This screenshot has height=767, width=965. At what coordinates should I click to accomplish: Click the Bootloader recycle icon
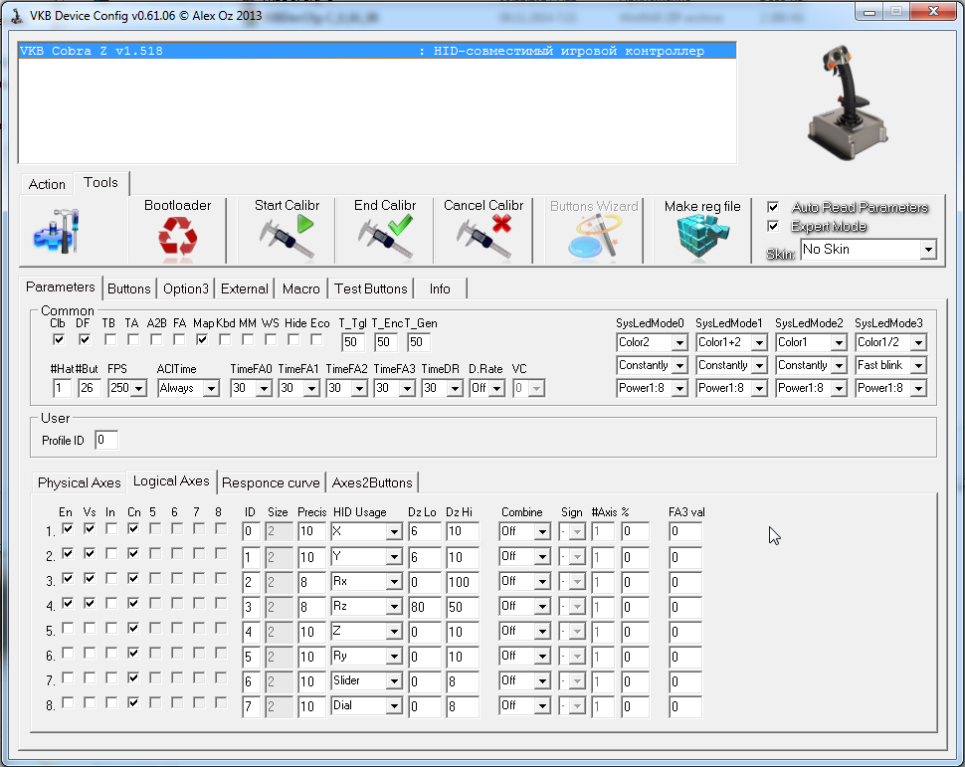pos(177,237)
